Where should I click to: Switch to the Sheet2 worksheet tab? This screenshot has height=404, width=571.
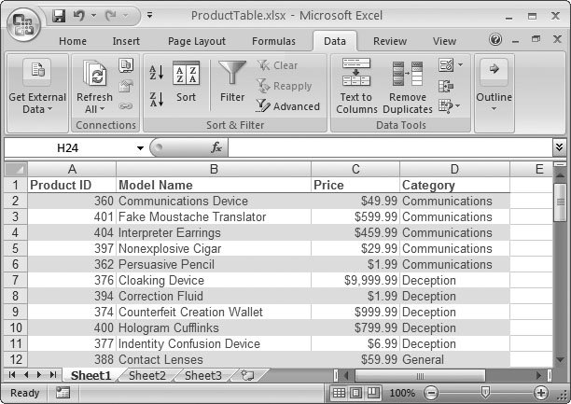147,375
